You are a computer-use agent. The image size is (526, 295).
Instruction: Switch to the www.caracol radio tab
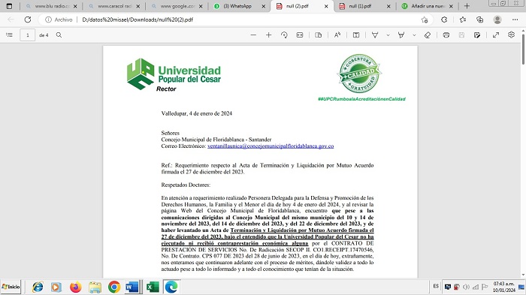click(x=114, y=6)
